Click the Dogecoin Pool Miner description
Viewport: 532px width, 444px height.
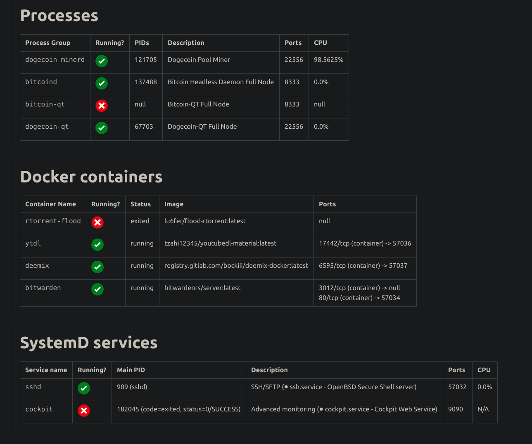(x=199, y=60)
